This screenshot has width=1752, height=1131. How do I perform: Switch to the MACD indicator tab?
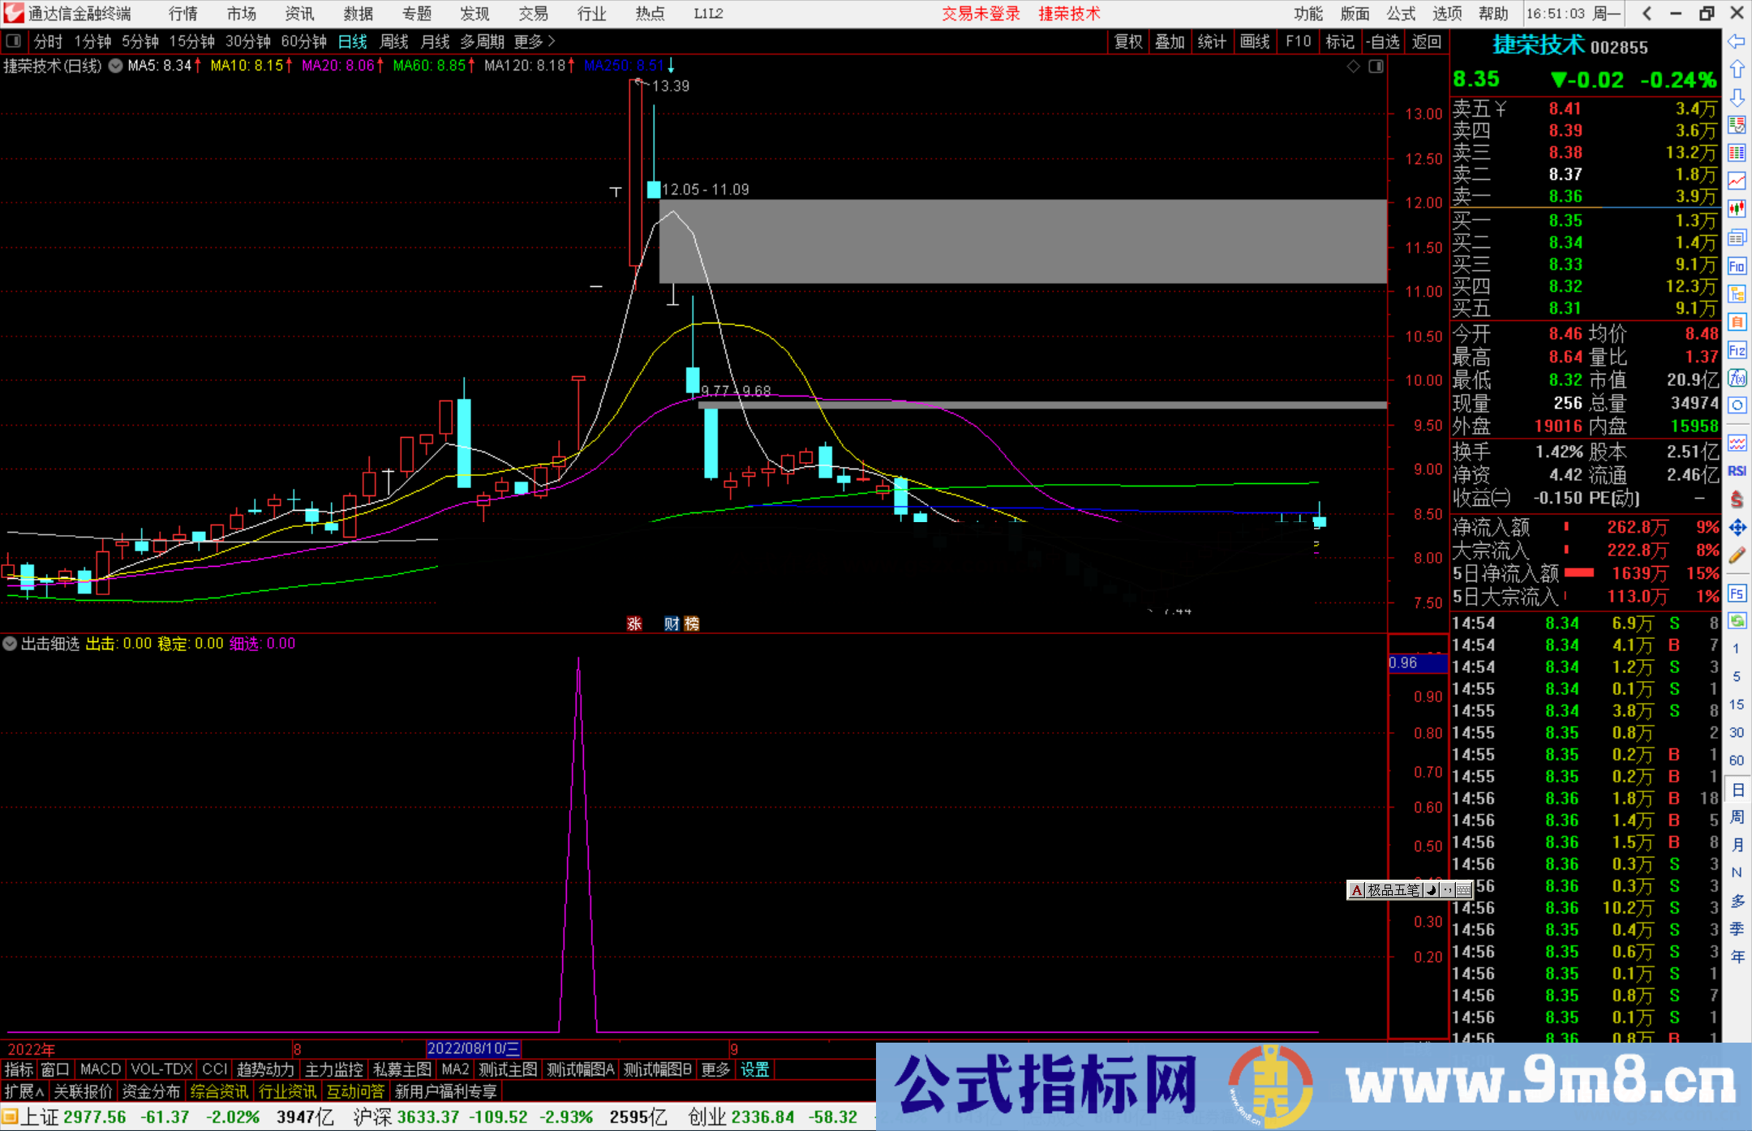click(99, 1069)
